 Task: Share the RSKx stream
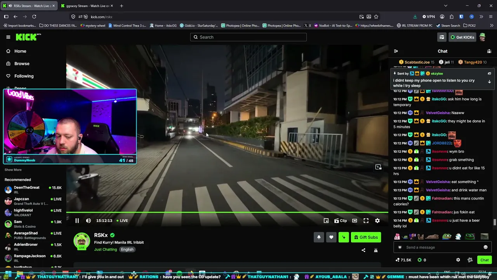pos(363,250)
